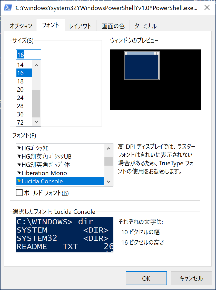Image resolution: width=216 pixels, height=290 pixels.
Task: Set font size to 36
Action: [24, 114]
